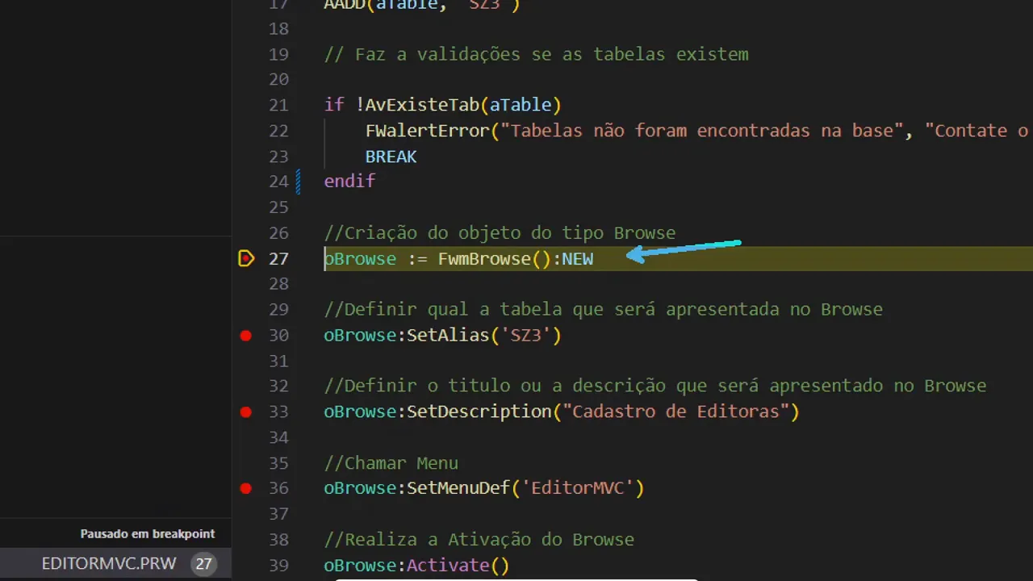Click line number 27 in the gutter
This screenshot has height=581, width=1033.
point(278,258)
